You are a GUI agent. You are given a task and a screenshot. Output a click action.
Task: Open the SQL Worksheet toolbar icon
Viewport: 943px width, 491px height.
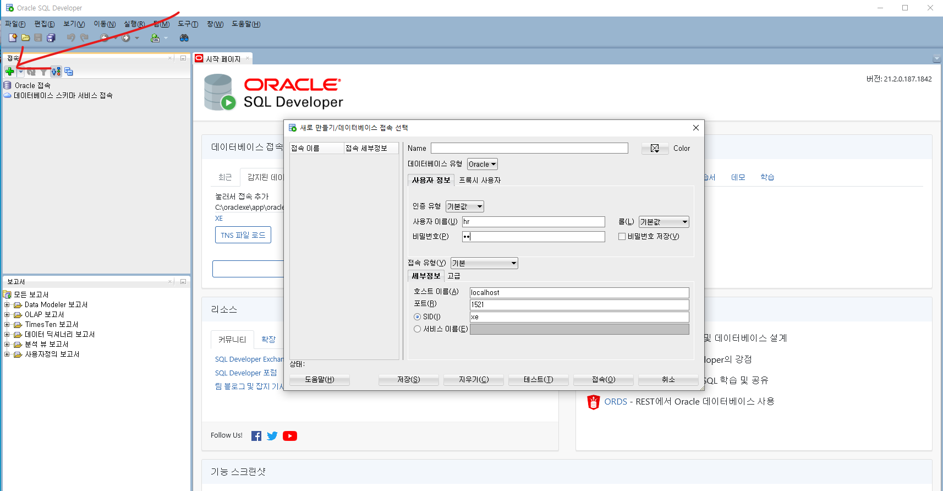point(155,37)
